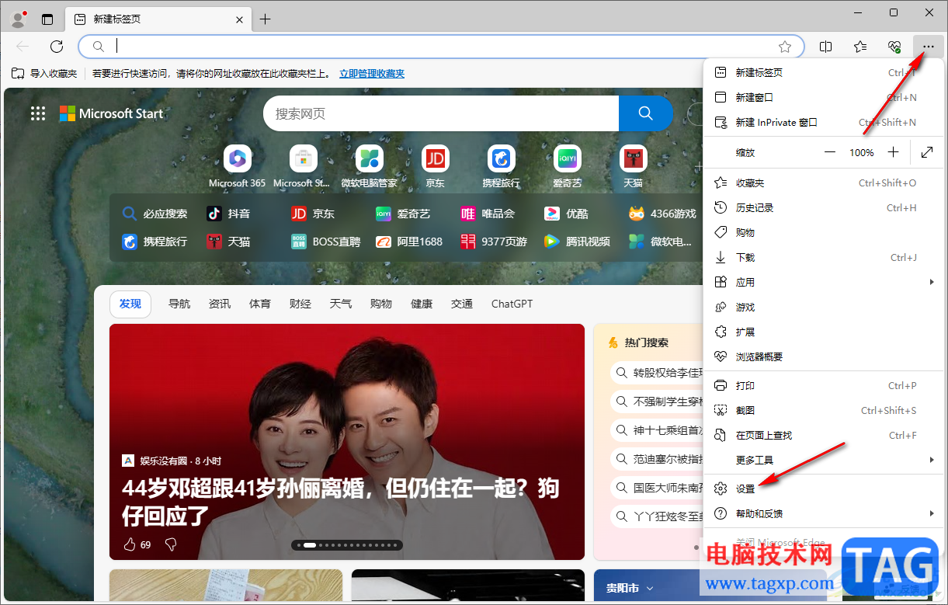Dislike the article with thumbs down
948x605 pixels.
click(x=170, y=544)
